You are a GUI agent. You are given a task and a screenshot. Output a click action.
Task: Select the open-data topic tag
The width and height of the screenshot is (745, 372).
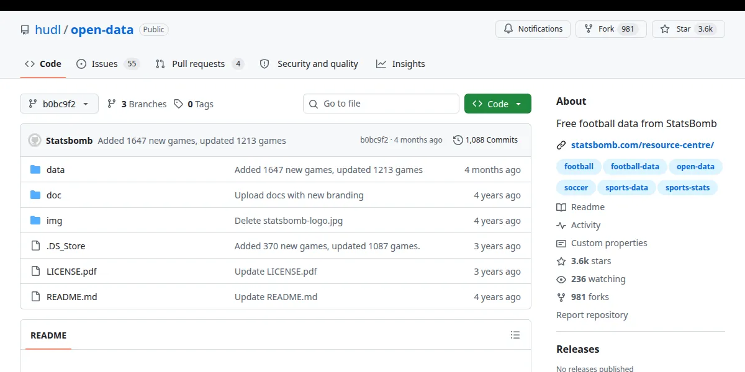coord(695,166)
